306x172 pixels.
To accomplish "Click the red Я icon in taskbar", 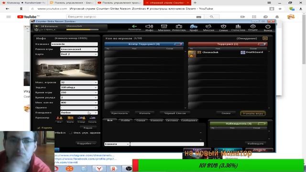I will (x=114, y=169).
